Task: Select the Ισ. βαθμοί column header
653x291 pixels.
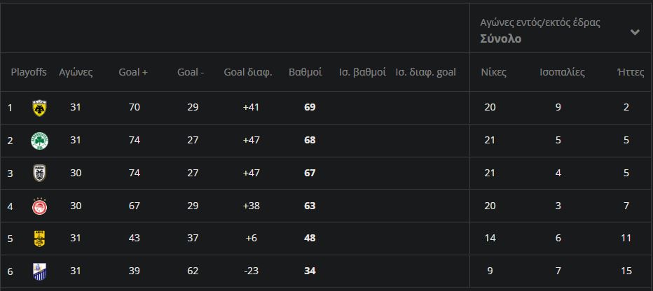Action: pos(362,72)
